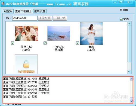Click the app icon in title bar

click(x=3, y=4)
